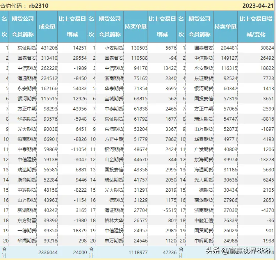The height and width of the screenshot is (260, 276).
Task: Click long change total 47236
Action: (x=170, y=253)
